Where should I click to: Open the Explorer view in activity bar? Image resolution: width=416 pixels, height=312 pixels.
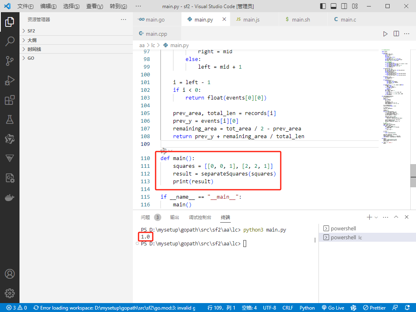point(10,22)
